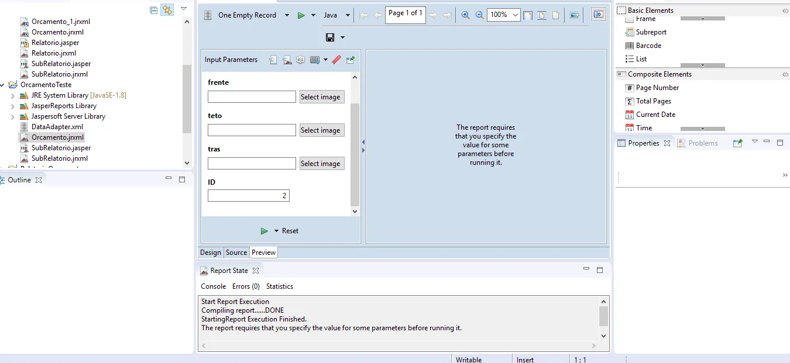Click the first Input Parameters page icon
This screenshot has width=790, height=363.
click(273, 60)
